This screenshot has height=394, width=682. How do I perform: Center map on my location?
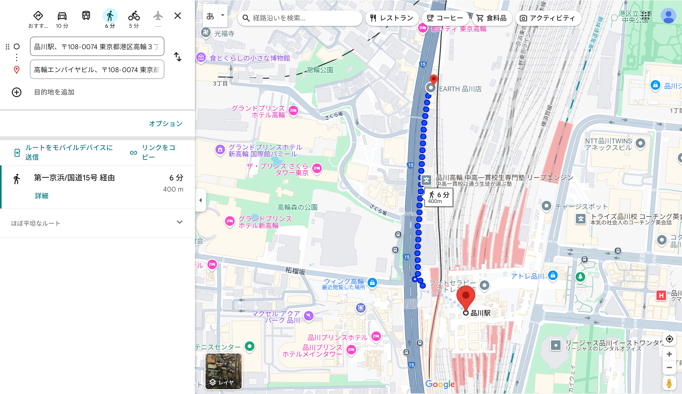(x=669, y=339)
